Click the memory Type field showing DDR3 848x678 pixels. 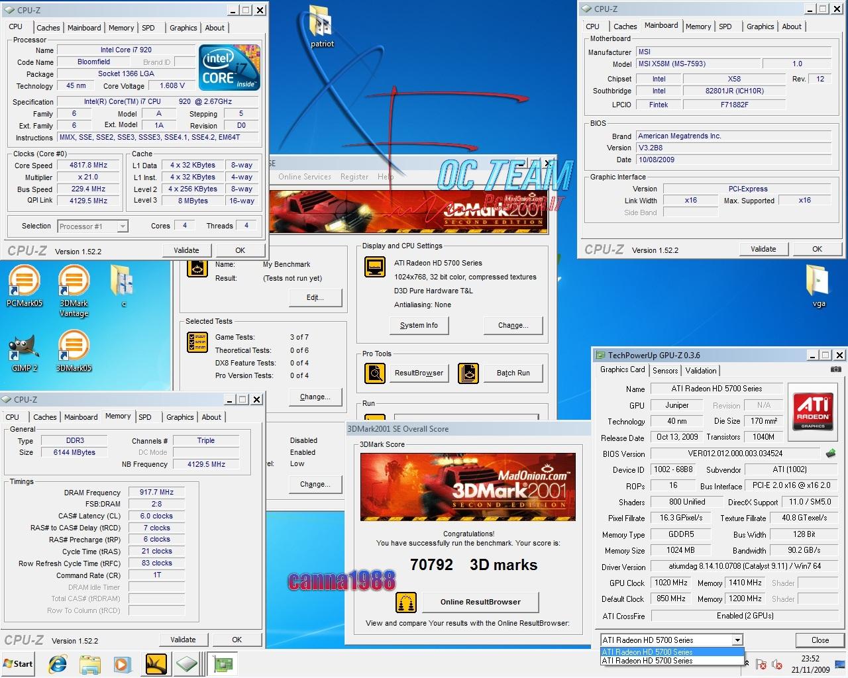[x=75, y=440]
